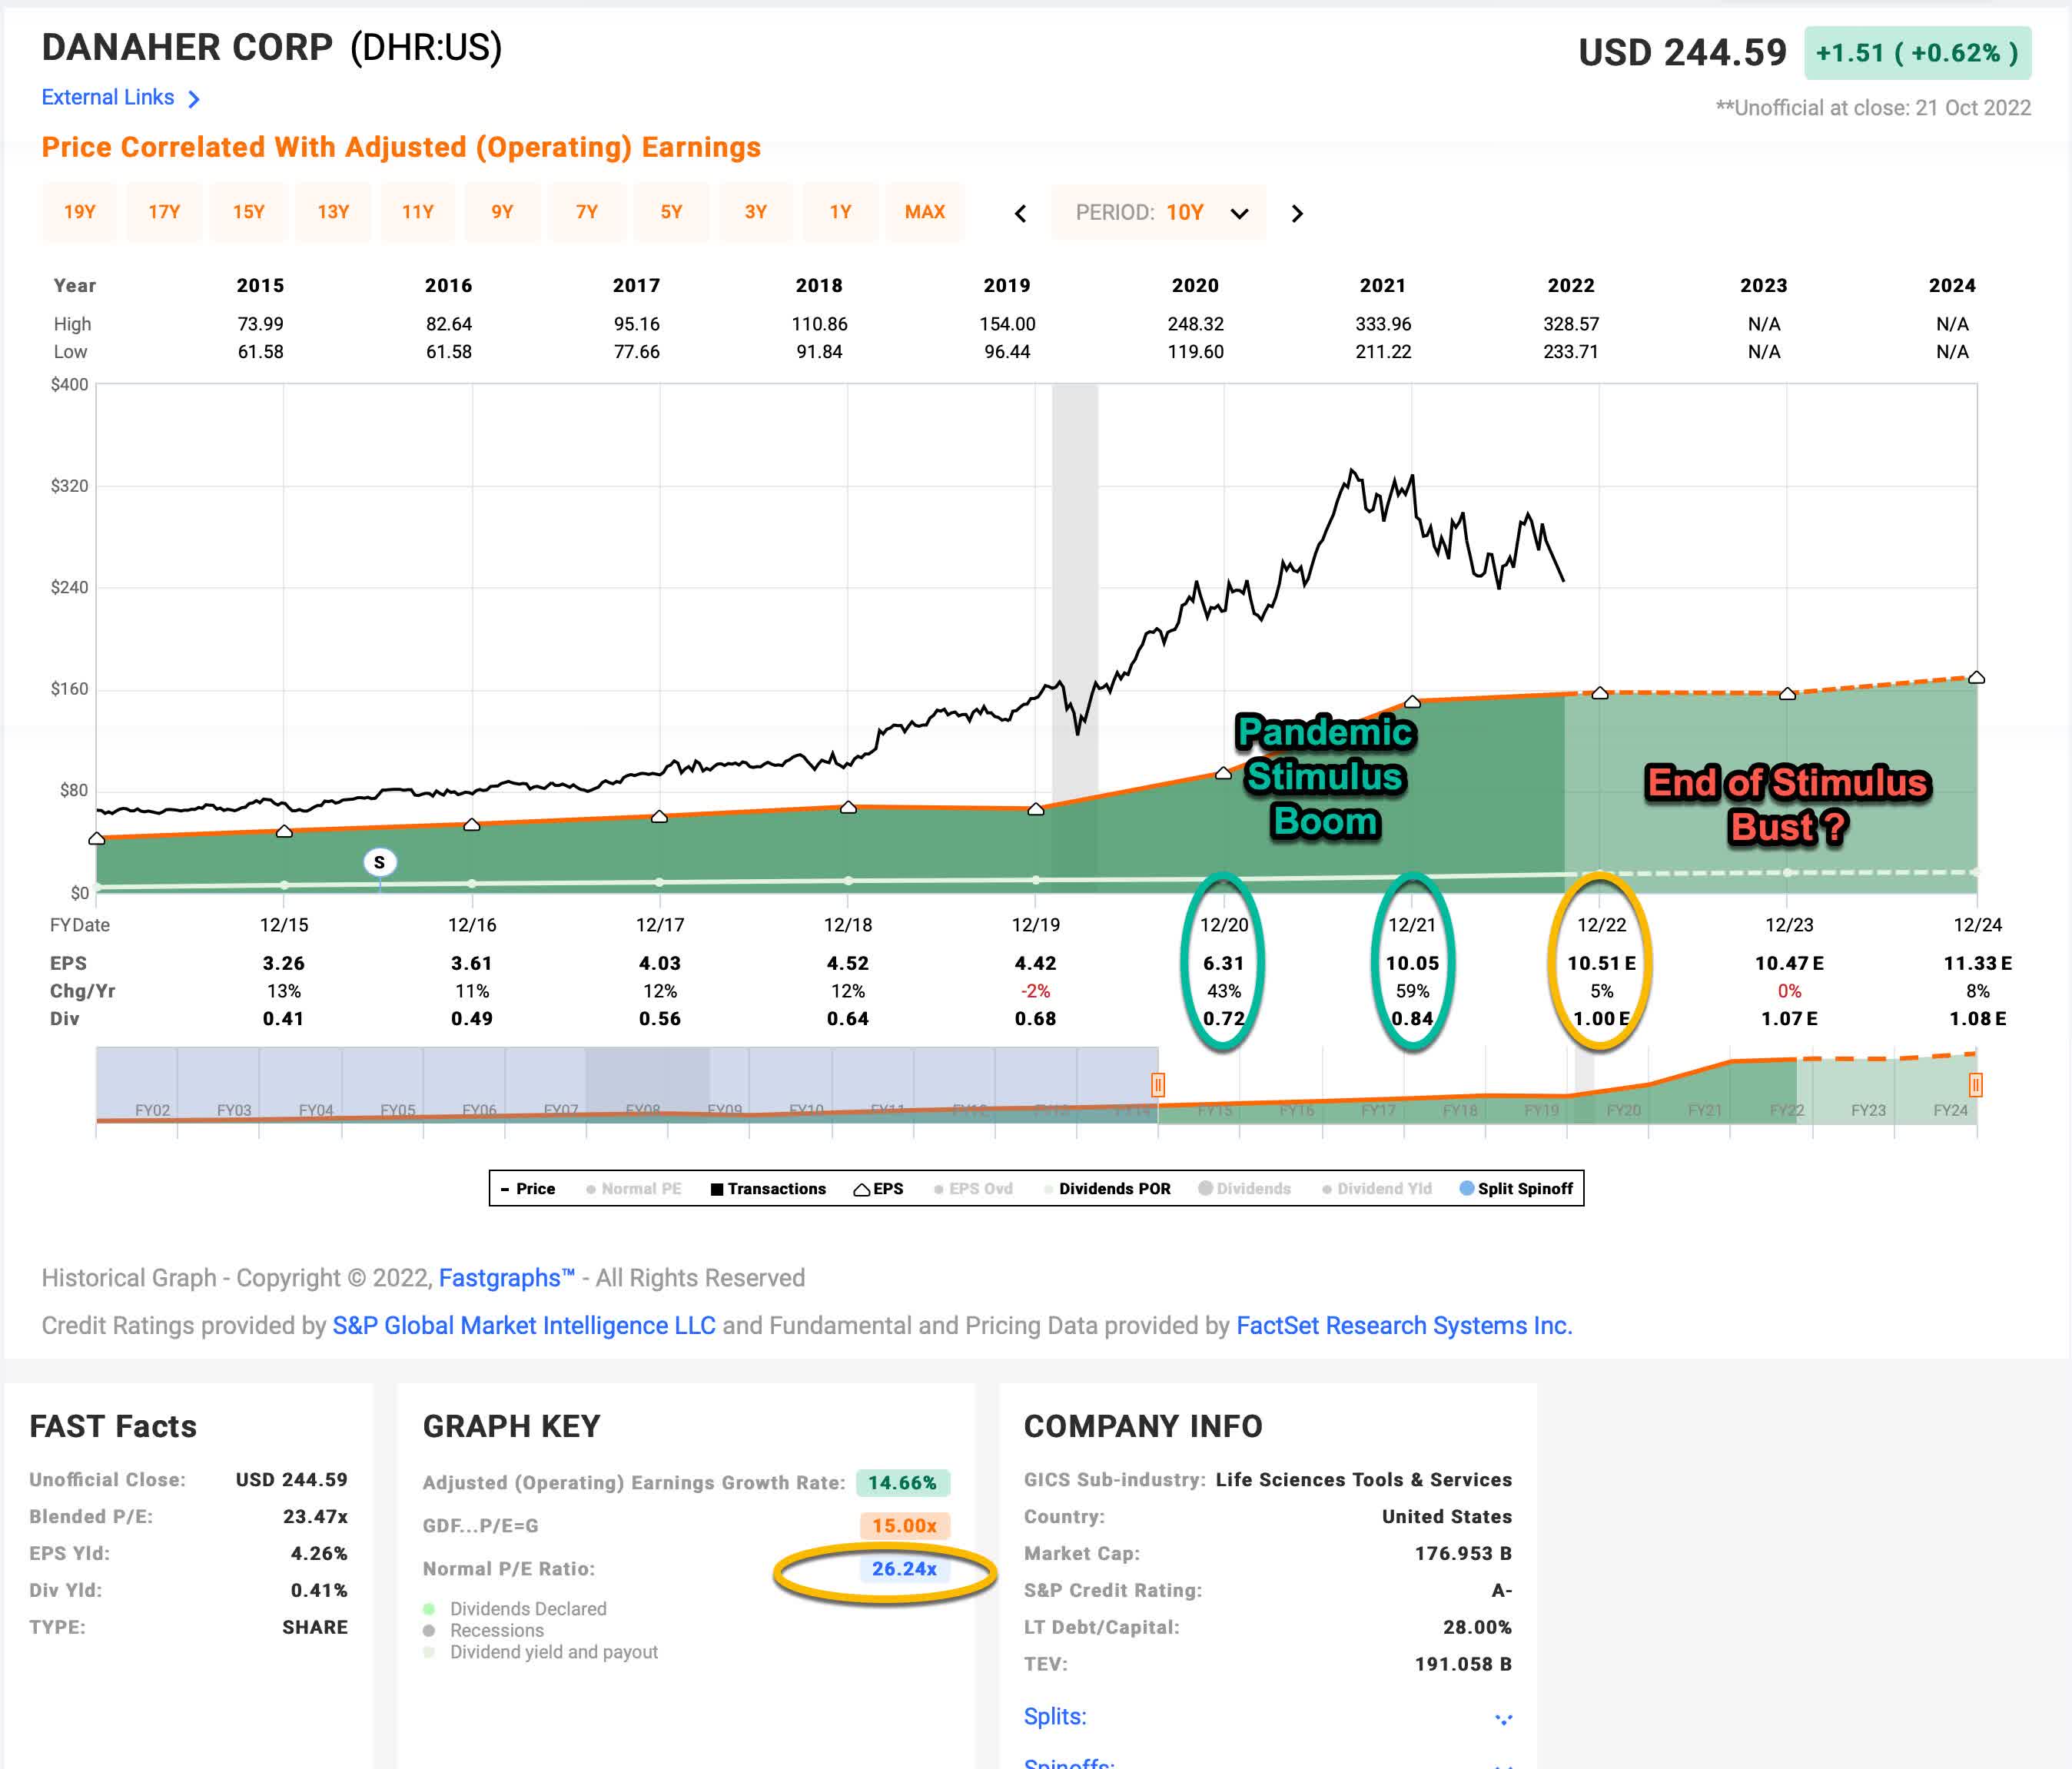
Task: Click the TEV value 191.058 B
Action: click(x=1463, y=1664)
